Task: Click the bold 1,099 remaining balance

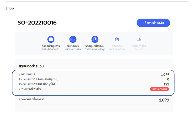Action: 164,100
